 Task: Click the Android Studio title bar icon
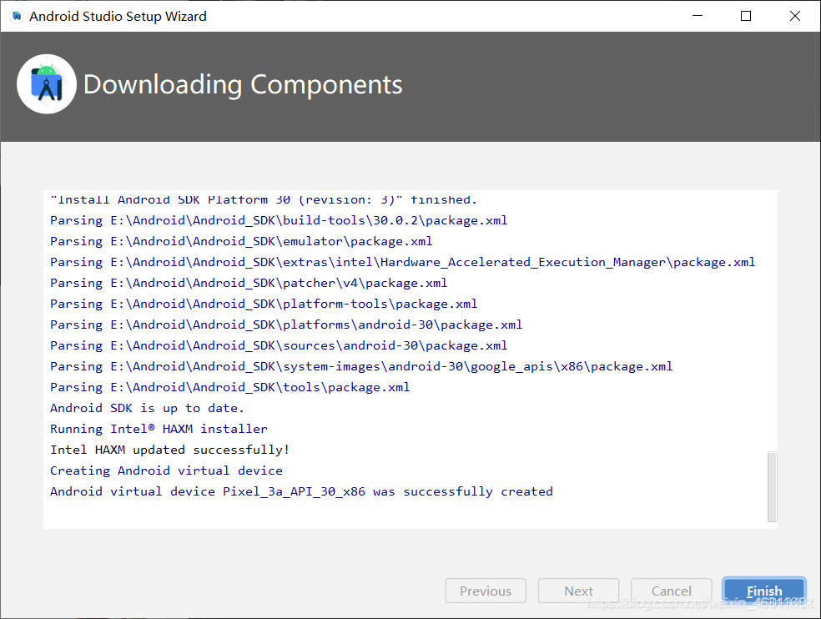[x=17, y=17]
